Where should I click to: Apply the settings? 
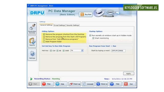pos(129,74)
